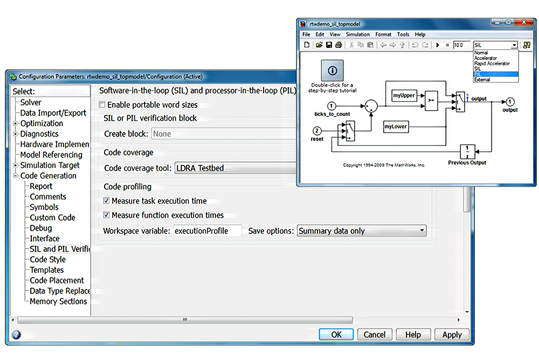This screenshot has height=353, width=539.
Task: Click the build icon right of mode dropdown
Action: [x=527, y=45]
